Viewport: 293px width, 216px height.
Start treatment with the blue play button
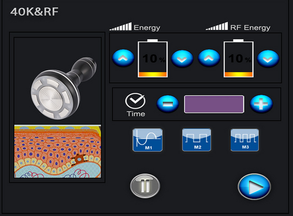click(x=254, y=186)
